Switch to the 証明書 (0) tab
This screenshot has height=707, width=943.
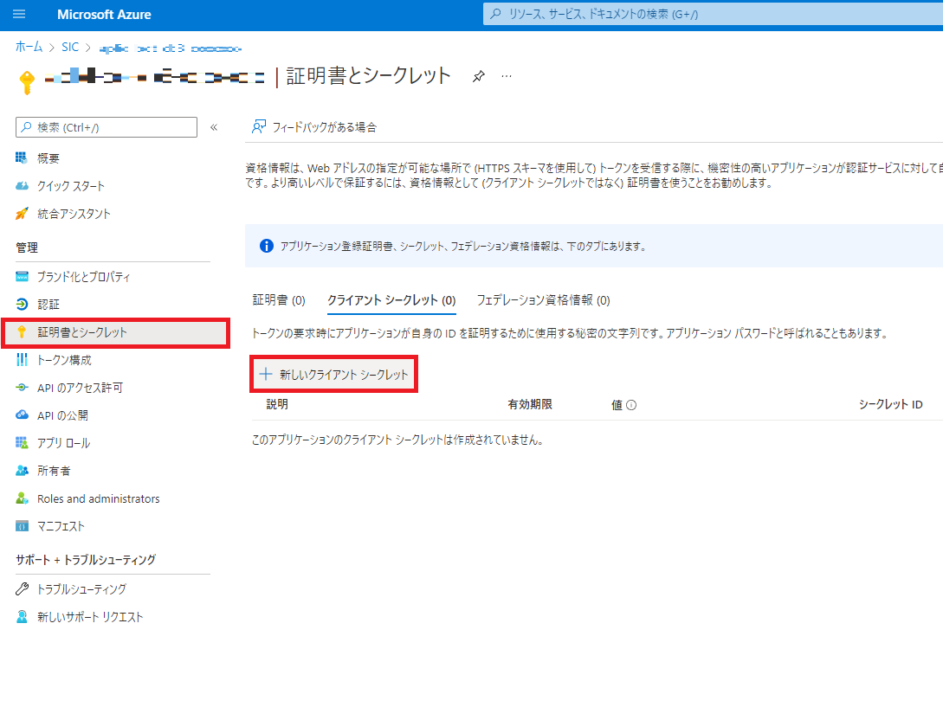[x=279, y=300]
